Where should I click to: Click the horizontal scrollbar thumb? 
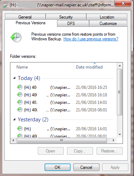[62, 141]
